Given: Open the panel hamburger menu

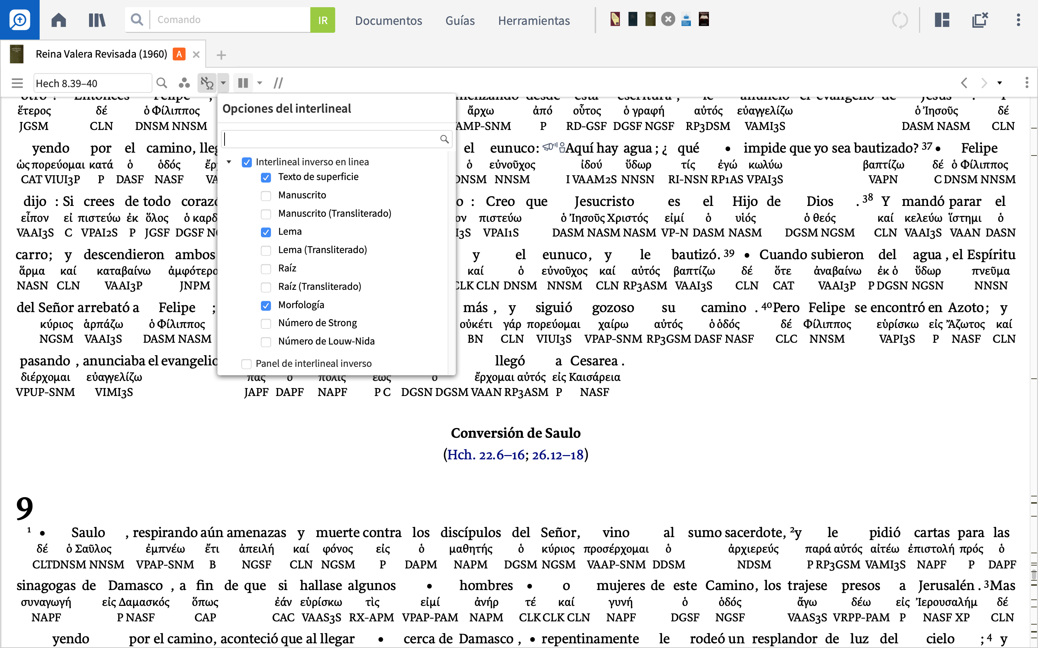Looking at the screenshot, I should 17,83.
